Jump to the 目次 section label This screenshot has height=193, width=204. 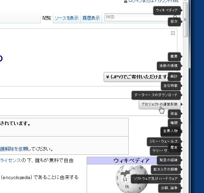tap(174, 22)
